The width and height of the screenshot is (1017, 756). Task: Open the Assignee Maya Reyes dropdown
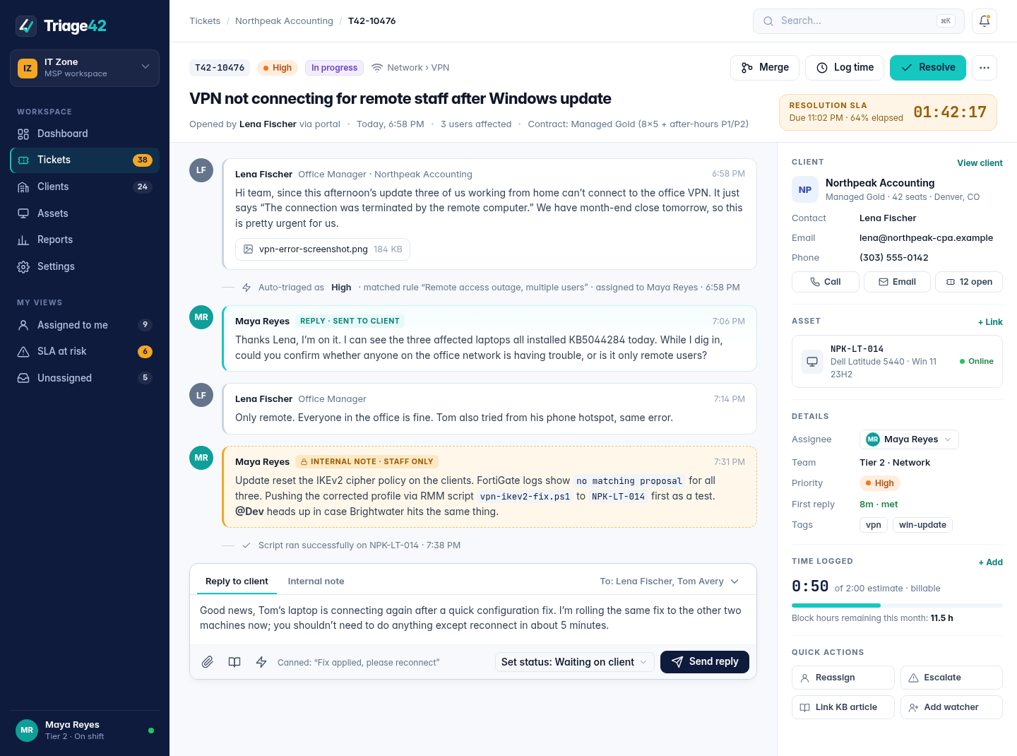click(909, 439)
